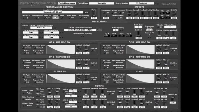Open the Patch Number selector

142,3
